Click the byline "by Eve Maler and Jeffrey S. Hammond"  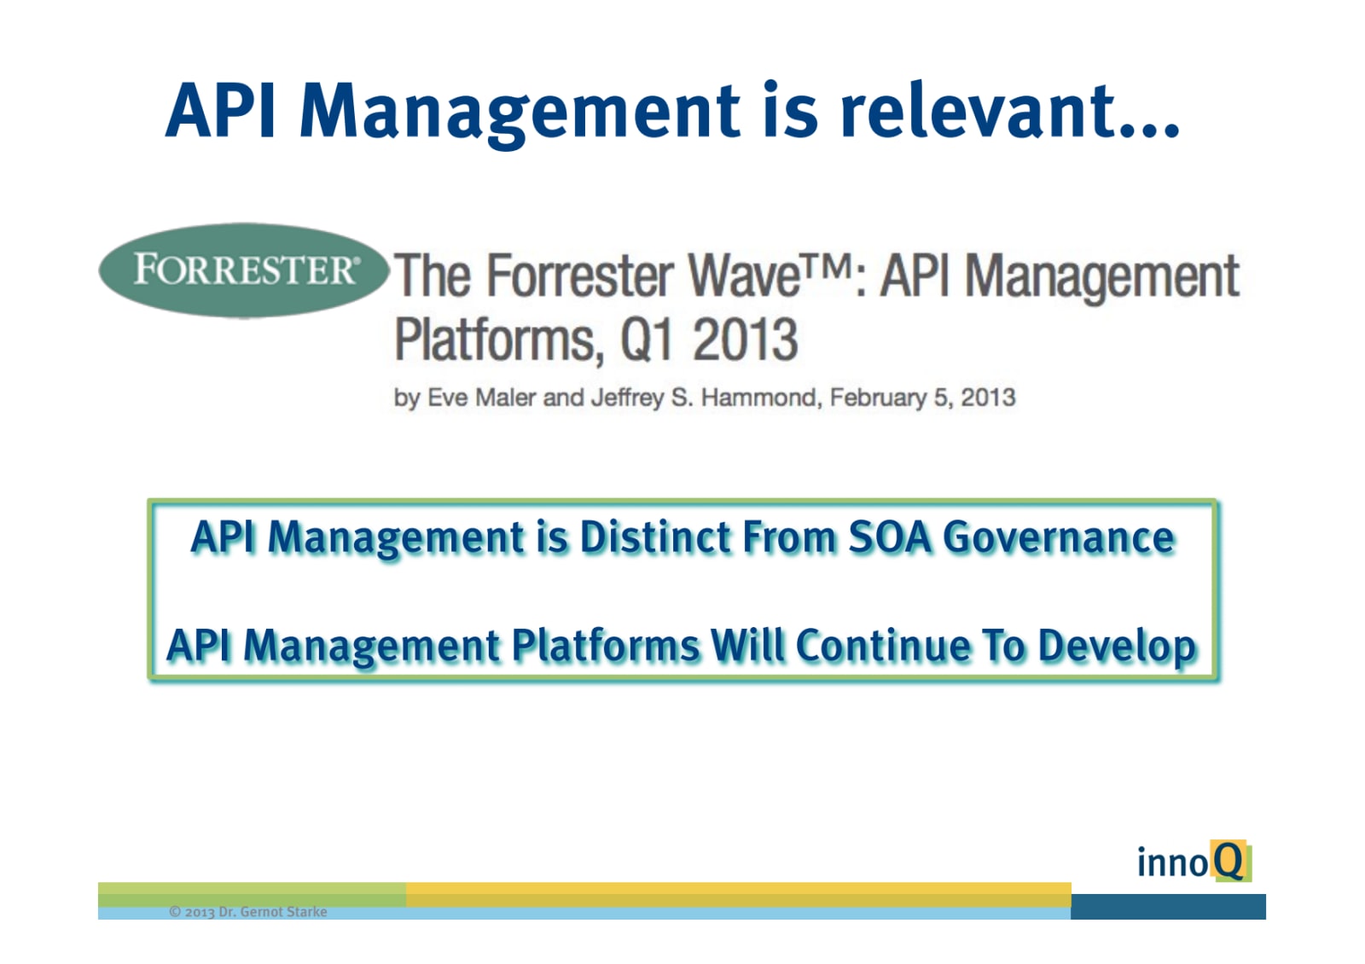(606, 398)
